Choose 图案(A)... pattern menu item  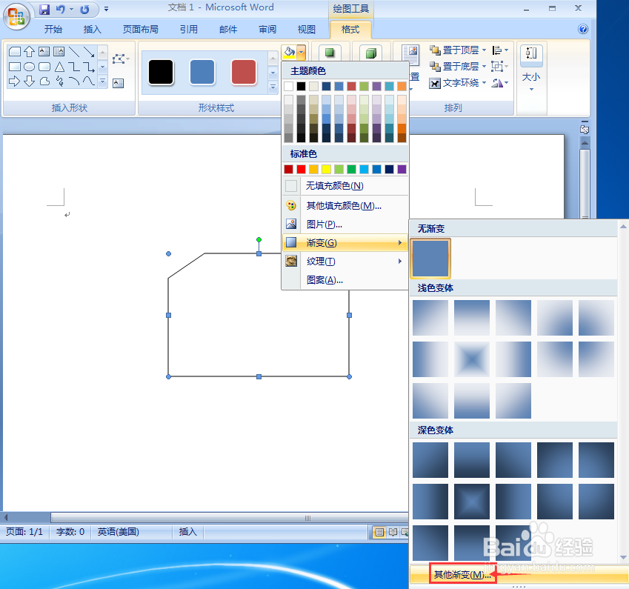[x=345, y=279]
